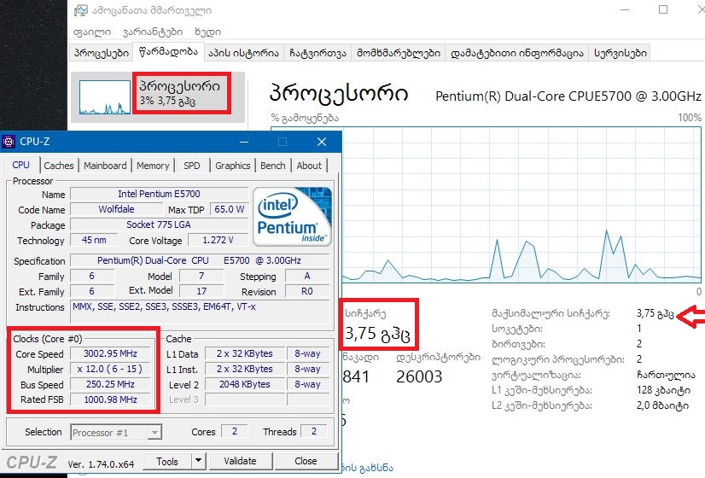The height and width of the screenshot is (478, 705).
Task: Switch to the CPU-Z Mainboard tab
Action: pyautogui.click(x=105, y=166)
